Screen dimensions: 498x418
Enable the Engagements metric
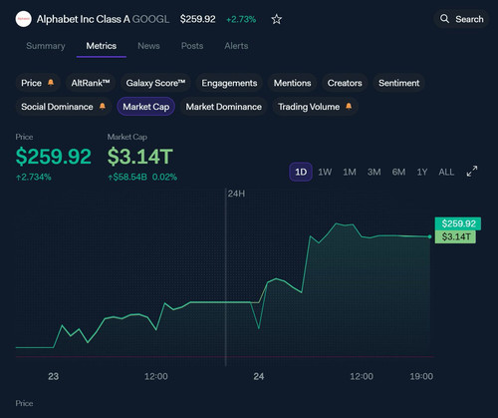point(229,83)
